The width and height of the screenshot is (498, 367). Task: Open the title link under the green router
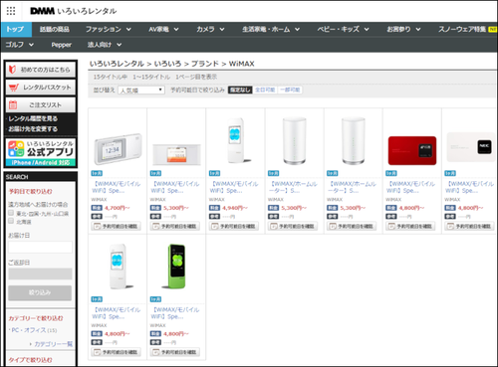[x=175, y=313]
